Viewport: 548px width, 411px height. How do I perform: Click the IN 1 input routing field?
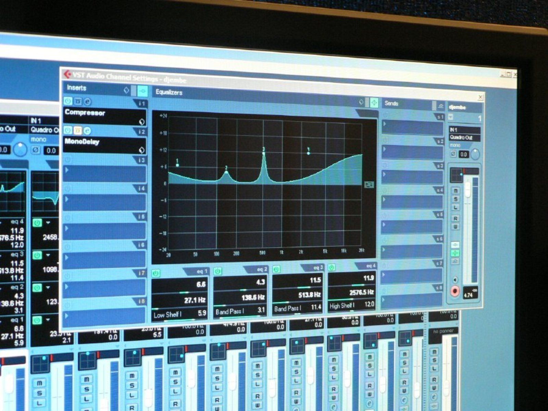click(x=464, y=130)
